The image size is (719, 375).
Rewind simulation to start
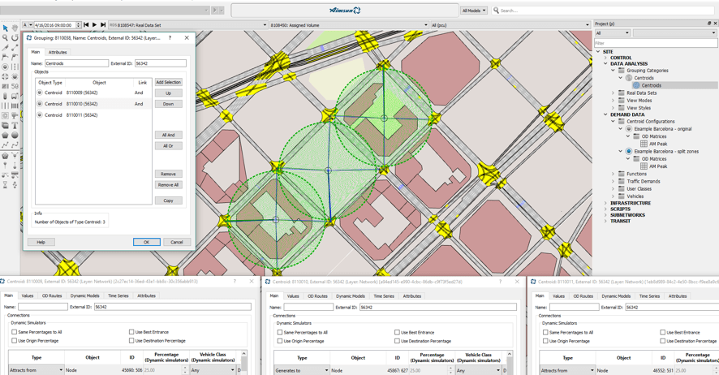[x=86, y=24]
